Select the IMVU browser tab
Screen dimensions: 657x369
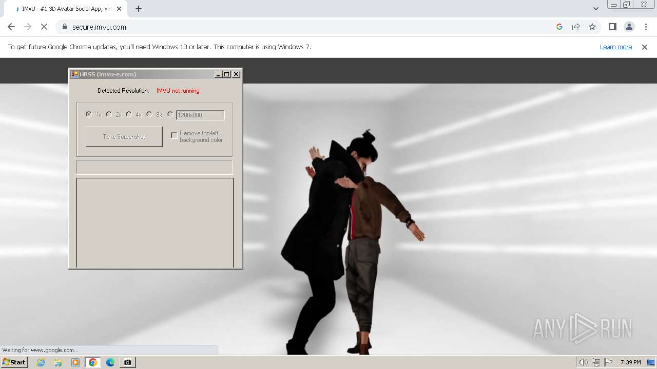(65, 9)
